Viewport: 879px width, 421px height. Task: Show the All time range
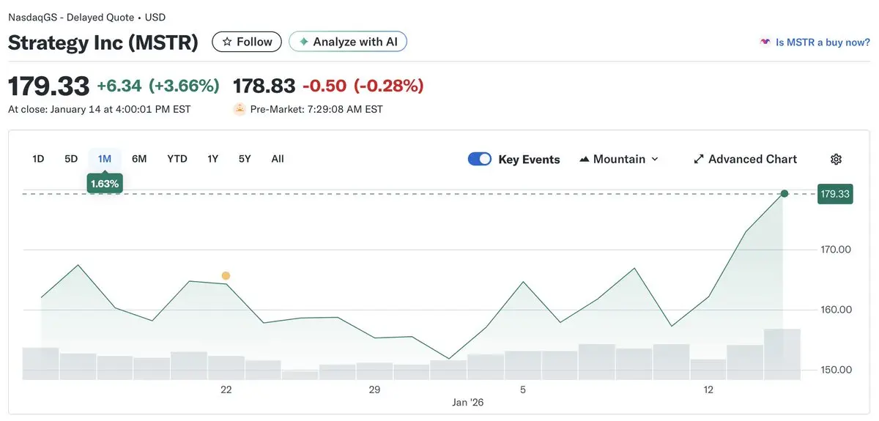278,159
